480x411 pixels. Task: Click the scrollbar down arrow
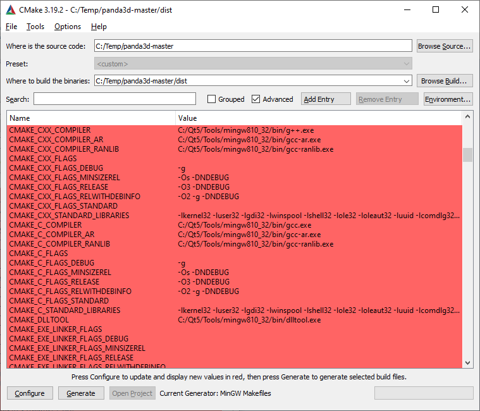pyautogui.click(x=467, y=363)
